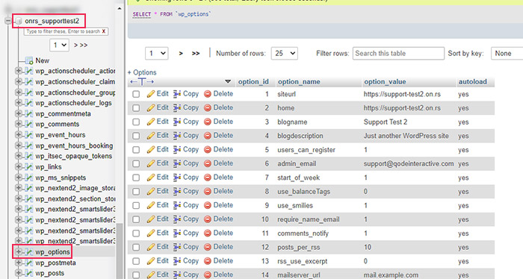The width and height of the screenshot is (523, 279).
Task: Open the tree page number dropdown
Action: [59, 45]
